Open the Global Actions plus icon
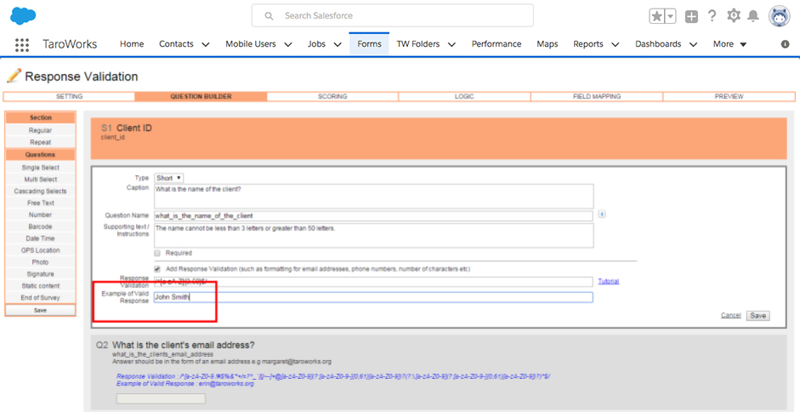 click(x=691, y=16)
